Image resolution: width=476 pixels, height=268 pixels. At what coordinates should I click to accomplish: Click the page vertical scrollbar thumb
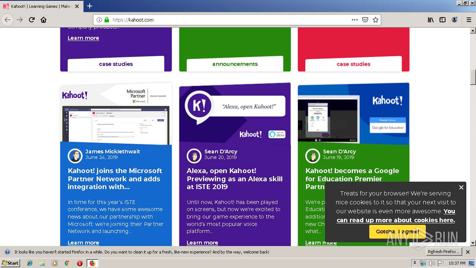[x=473, y=77]
